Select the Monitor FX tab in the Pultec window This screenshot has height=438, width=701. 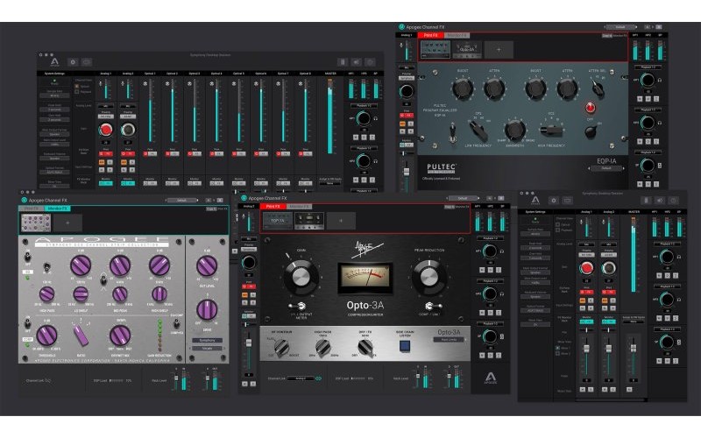[x=457, y=35]
